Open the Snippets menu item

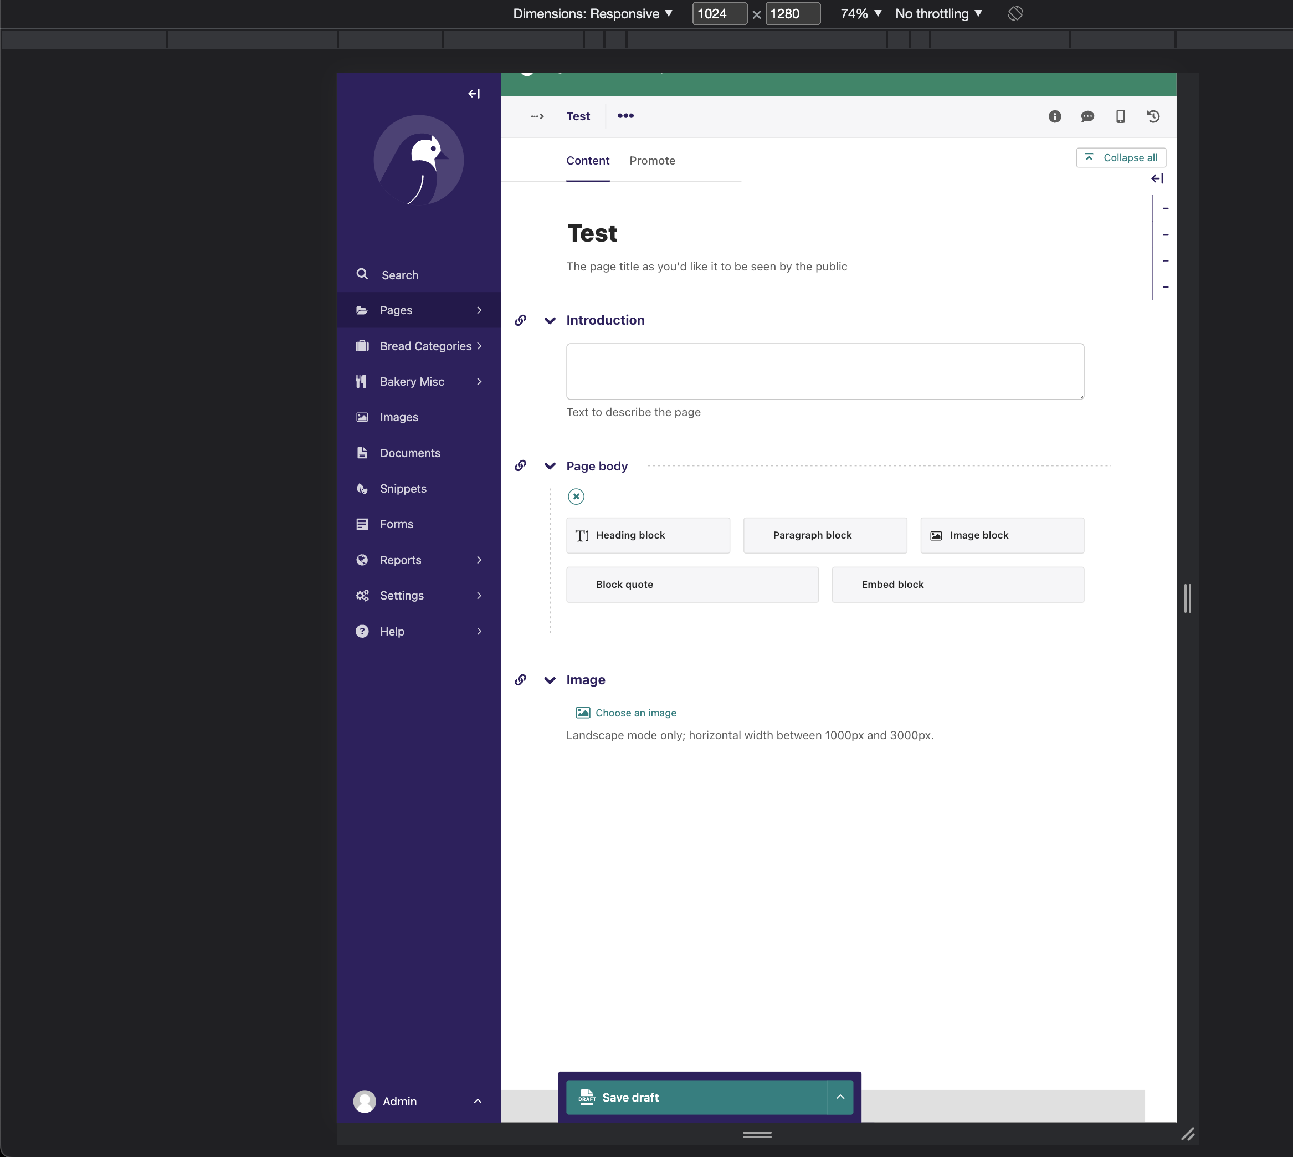pos(403,489)
